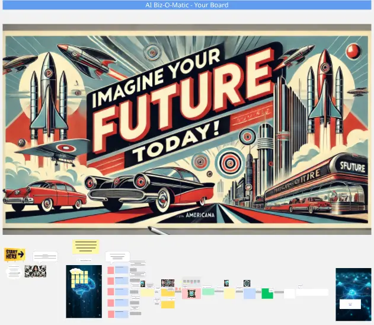Click the top light-blue rectangle beside pink squares
This screenshot has height=325, width=374.
pyautogui.click(x=122, y=270)
